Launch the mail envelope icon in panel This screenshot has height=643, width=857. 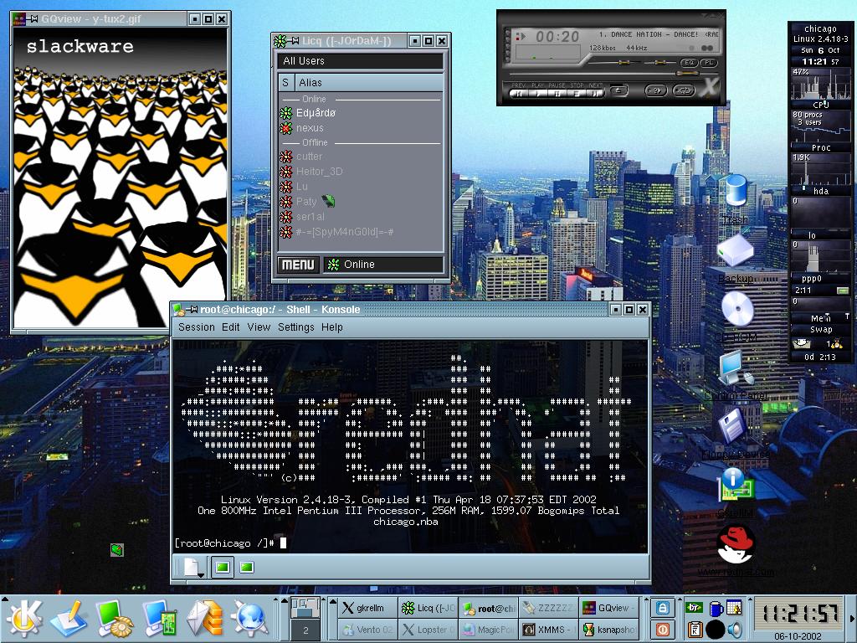pos(205,619)
